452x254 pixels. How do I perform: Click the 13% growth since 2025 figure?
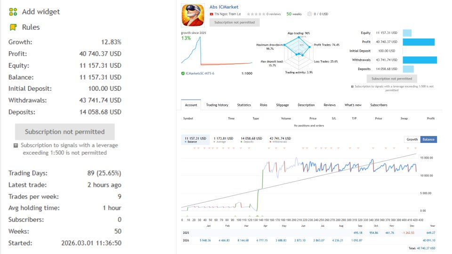coord(186,38)
